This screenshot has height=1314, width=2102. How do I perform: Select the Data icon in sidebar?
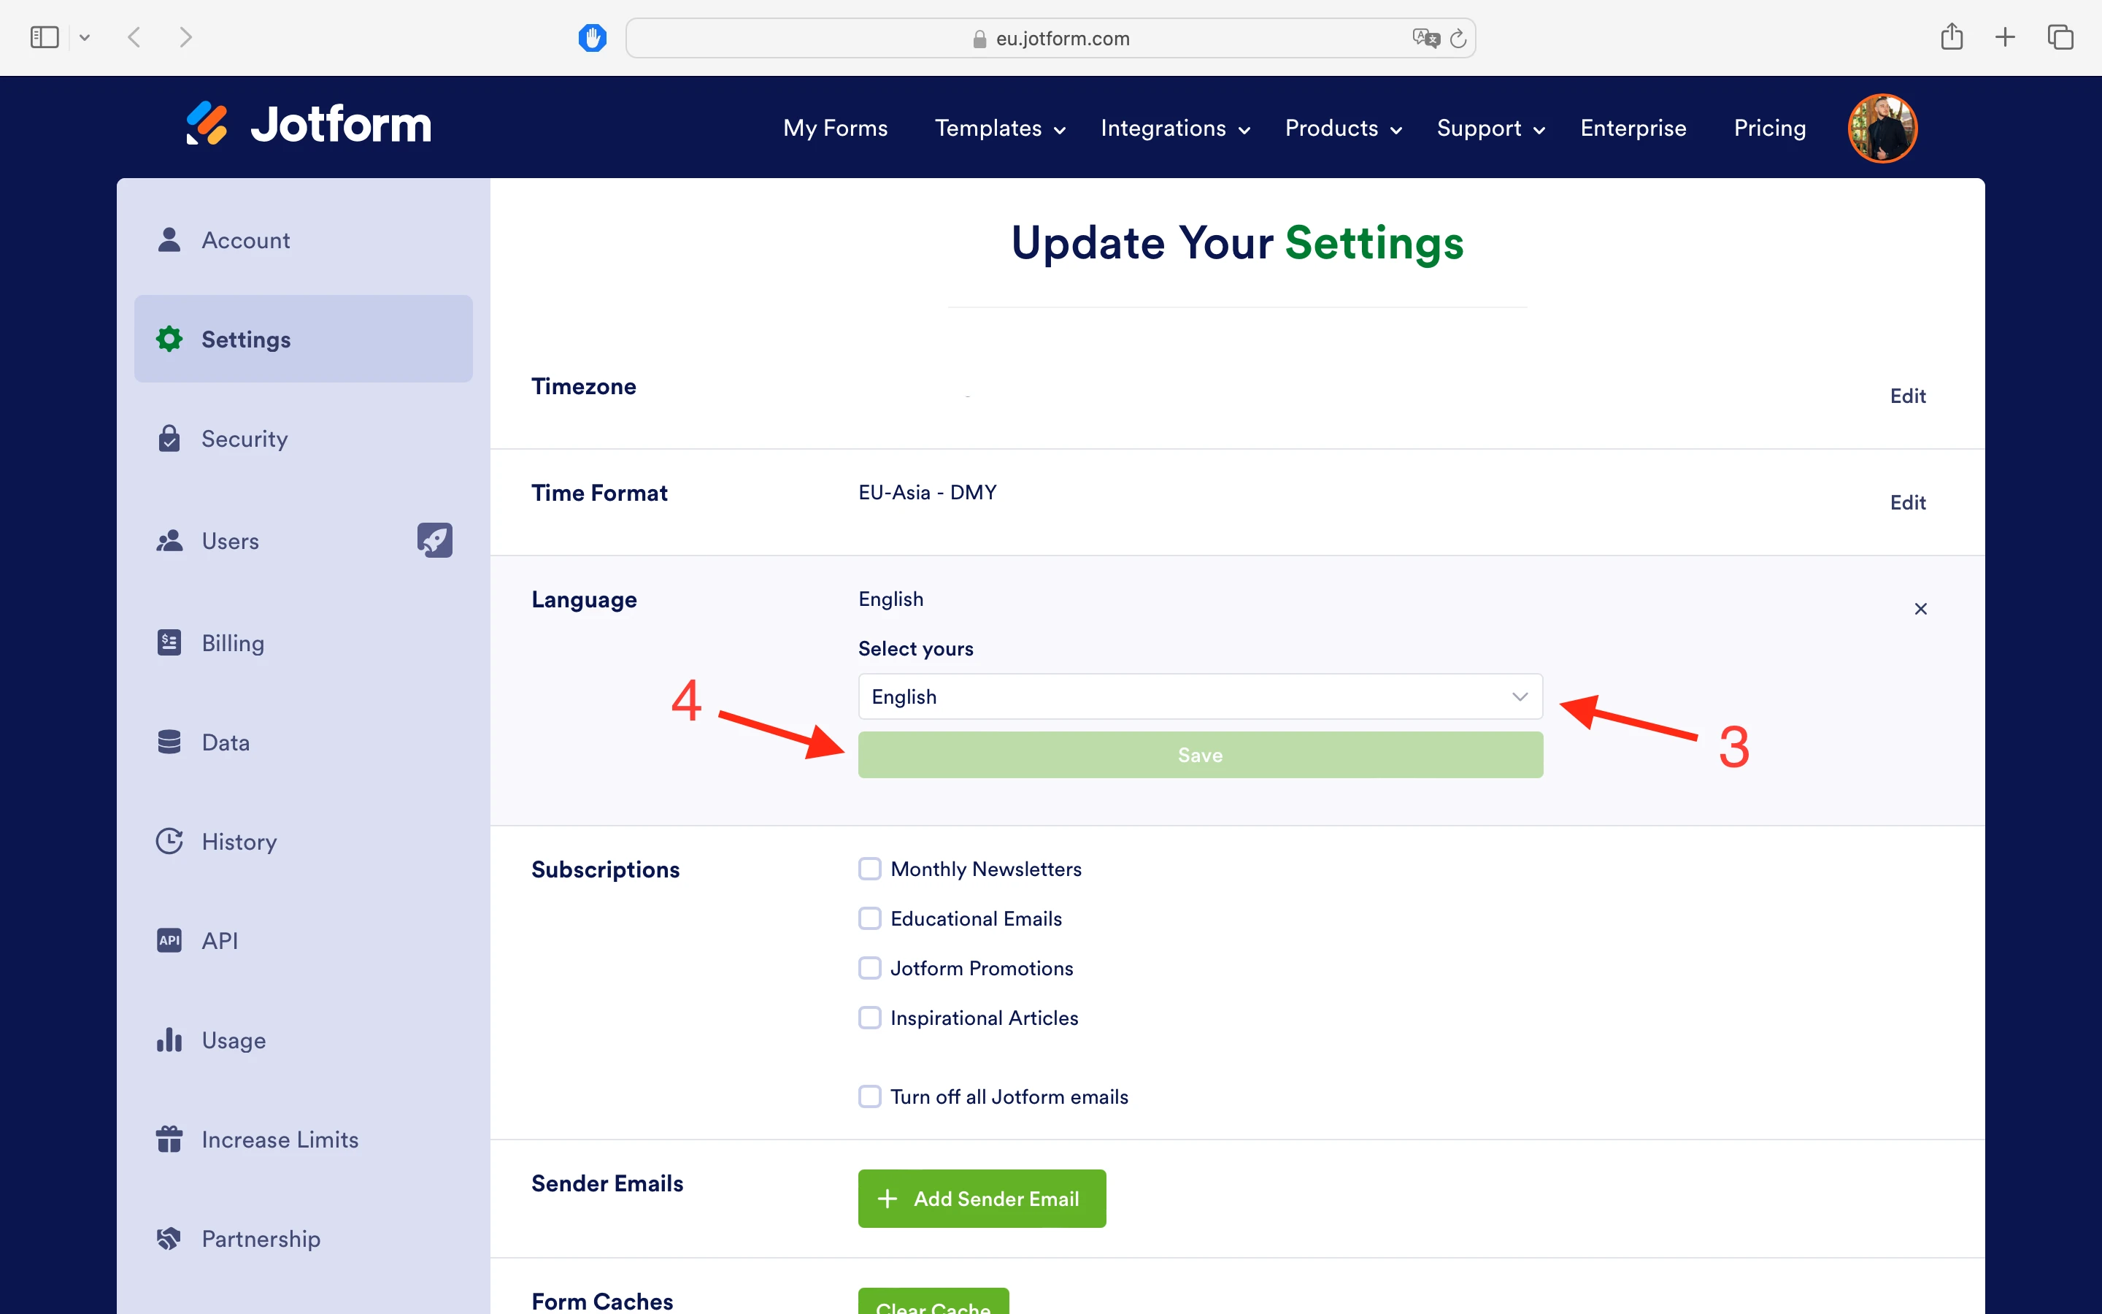[169, 741]
